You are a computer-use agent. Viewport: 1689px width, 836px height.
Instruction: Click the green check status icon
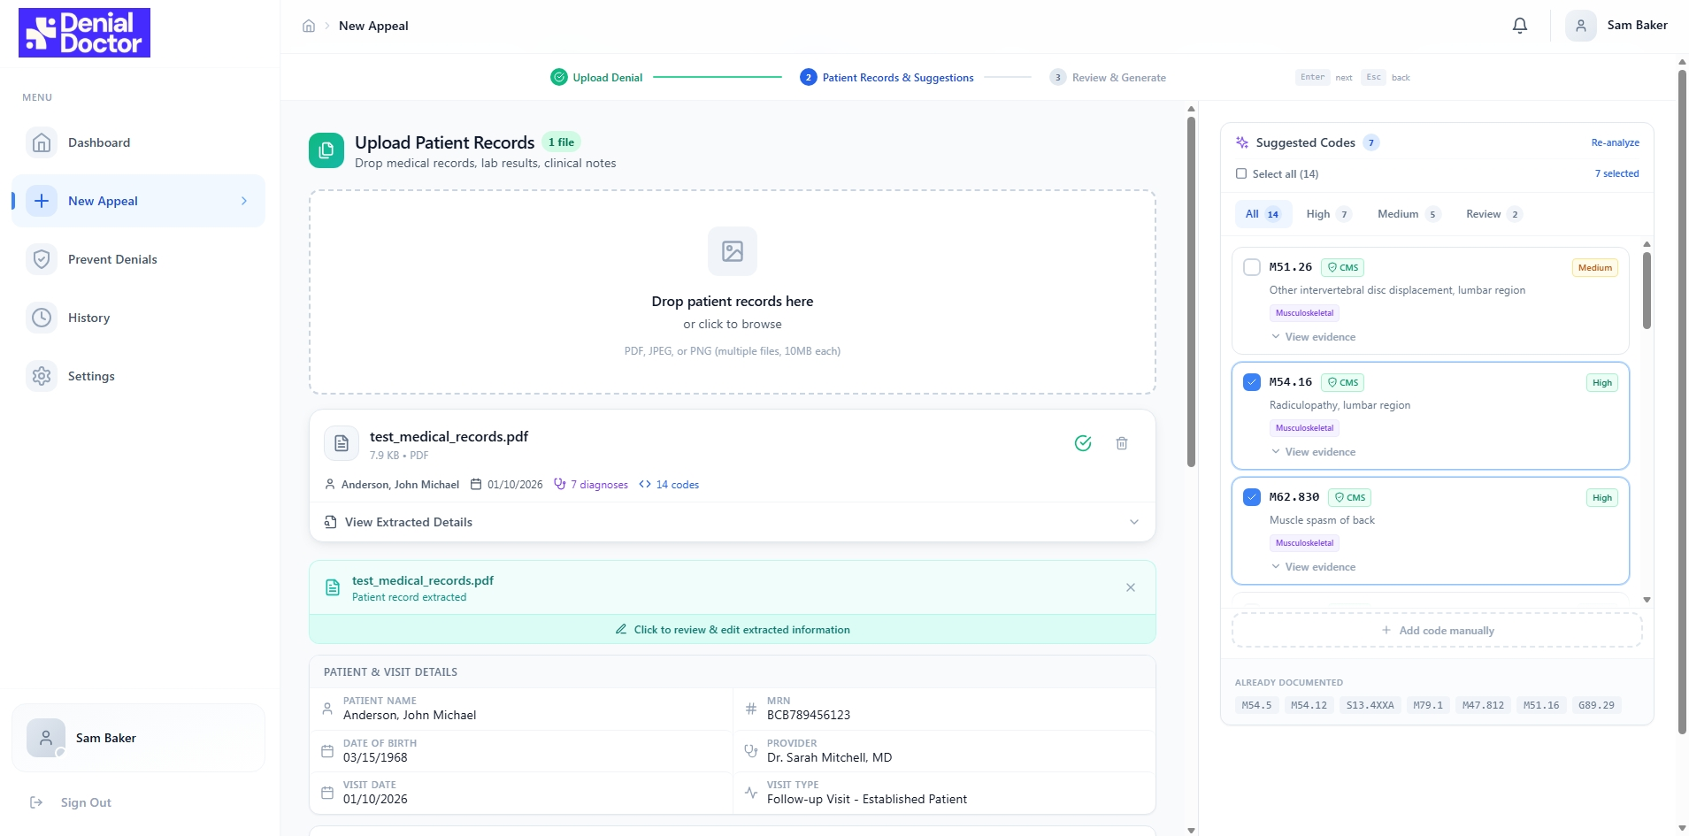click(x=1083, y=443)
